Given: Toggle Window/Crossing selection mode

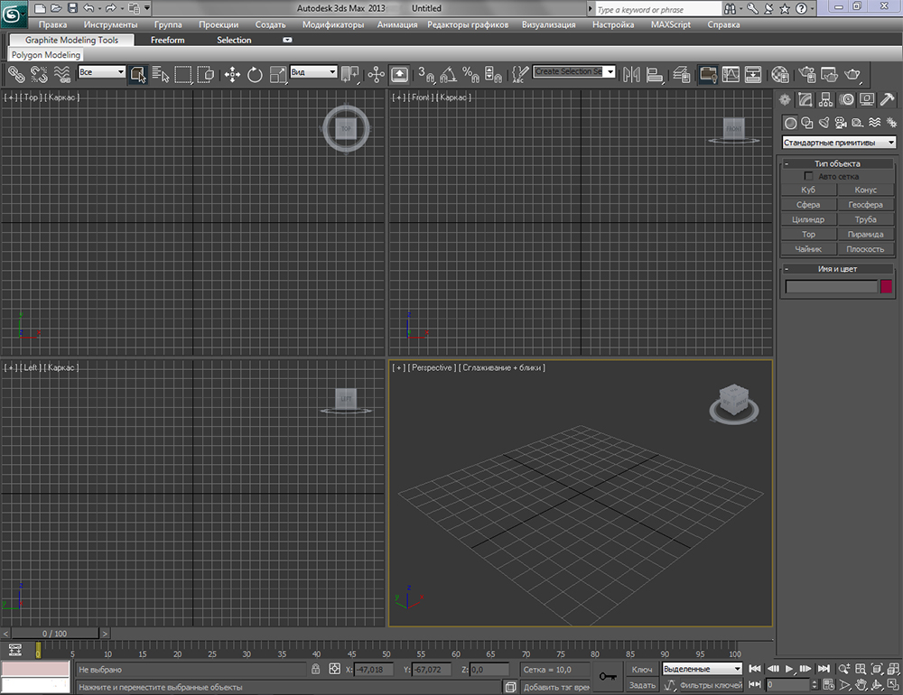Looking at the screenshot, I should click(x=206, y=74).
